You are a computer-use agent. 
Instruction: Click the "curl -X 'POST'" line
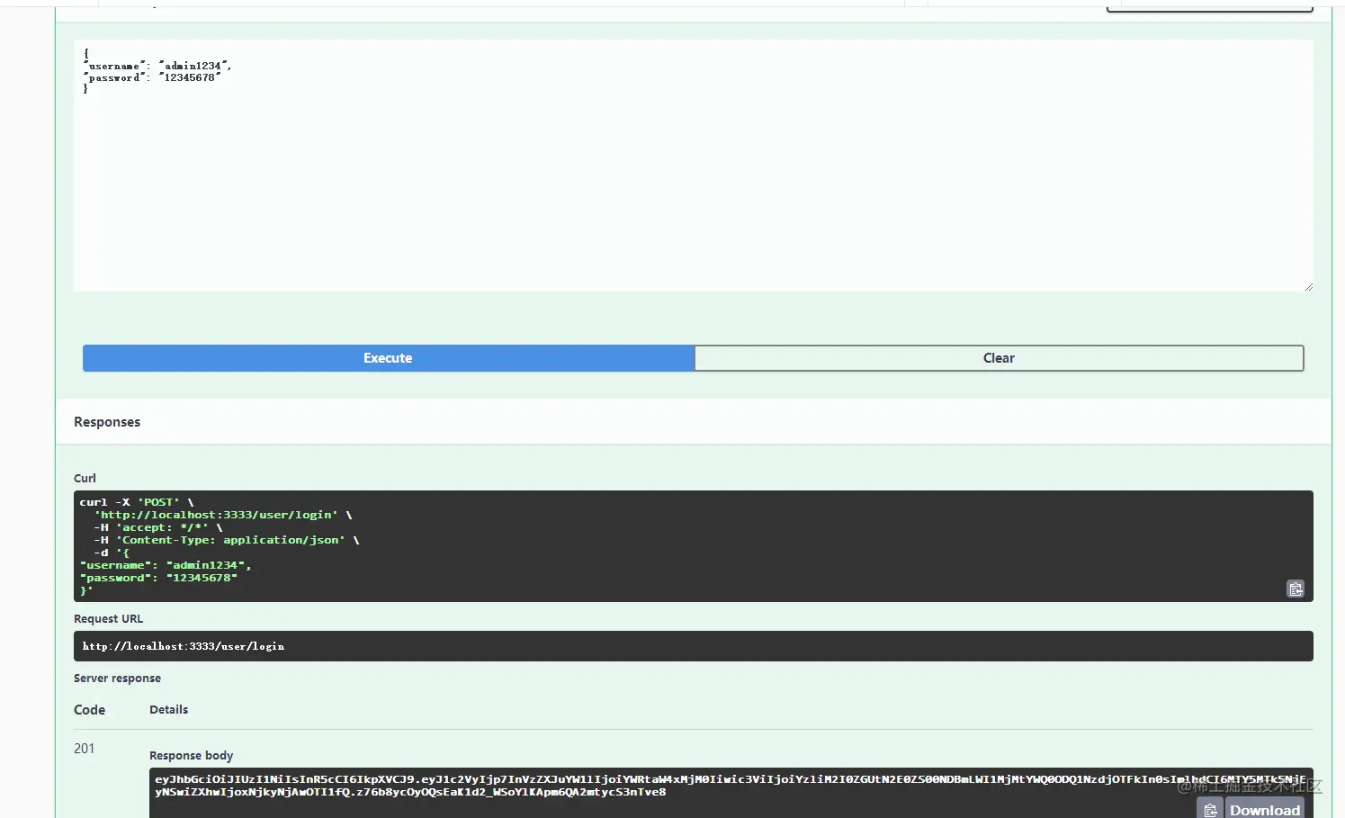click(x=137, y=502)
